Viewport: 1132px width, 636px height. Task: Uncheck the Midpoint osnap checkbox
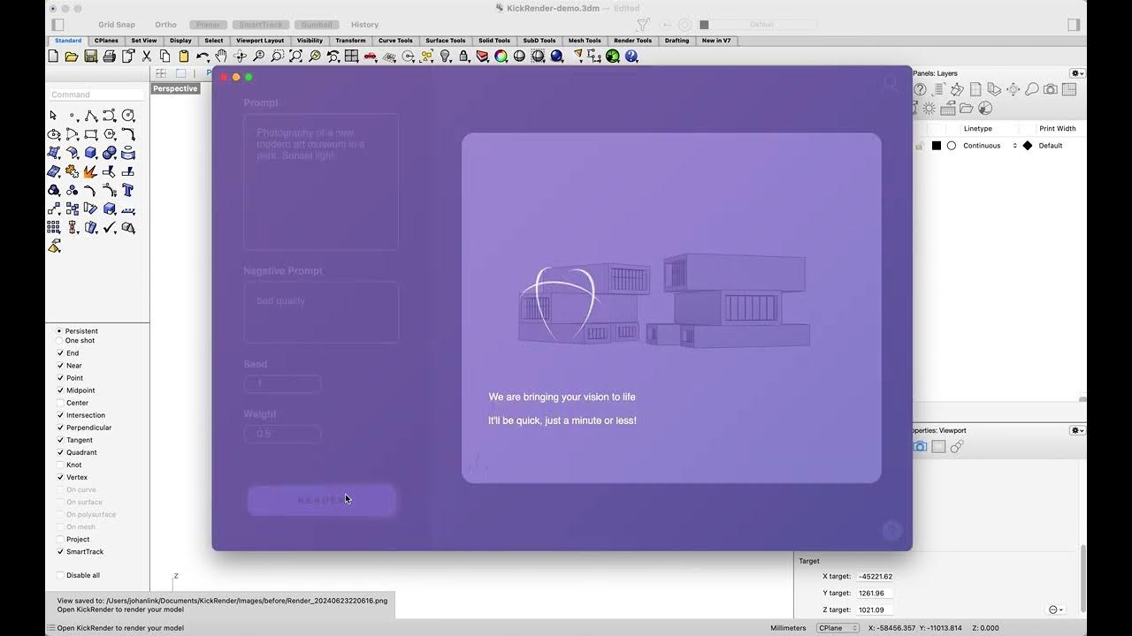60,390
